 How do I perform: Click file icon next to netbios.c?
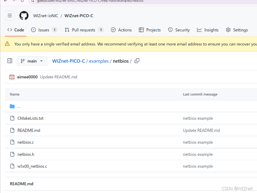[12, 142]
